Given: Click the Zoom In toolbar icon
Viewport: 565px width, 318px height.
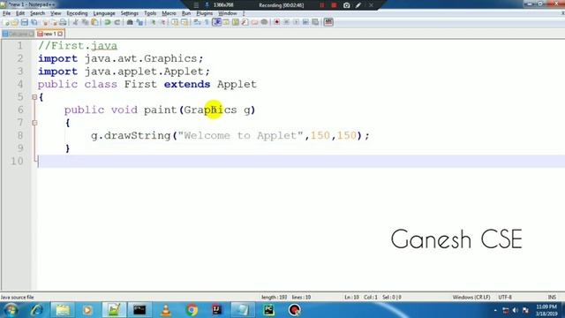Looking at the screenshot, I should 153,22.
